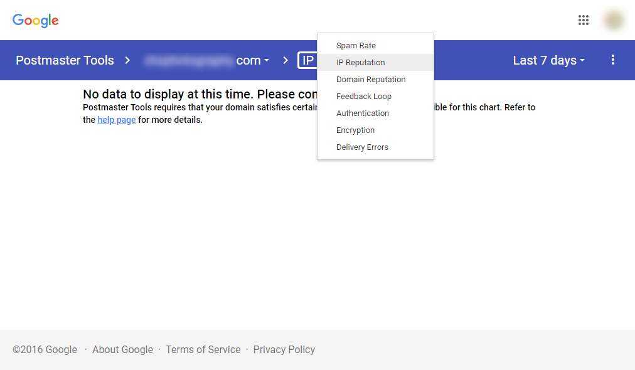Pick Authentication from the list
This screenshot has width=635, height=370.
(375, 114)
